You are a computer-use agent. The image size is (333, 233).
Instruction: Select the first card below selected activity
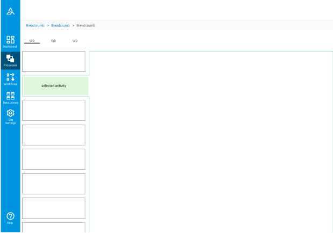53,110
